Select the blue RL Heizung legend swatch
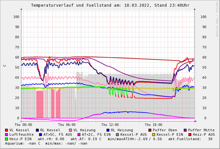Viewport: 220px width, 149px height. tap(107, 130)
